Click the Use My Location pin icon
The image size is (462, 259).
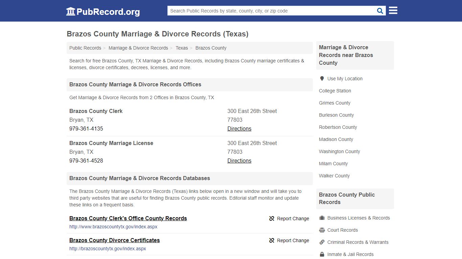(322, 79)
